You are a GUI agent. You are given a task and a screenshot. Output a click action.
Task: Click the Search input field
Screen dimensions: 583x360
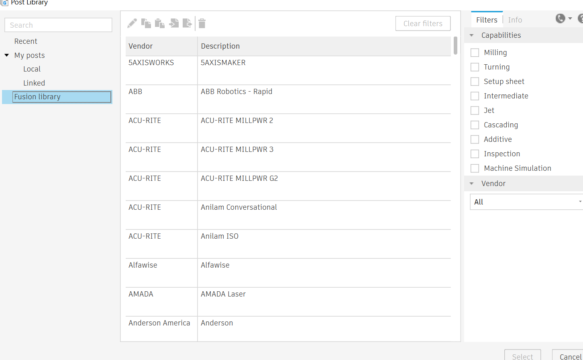tap(58, 25)
